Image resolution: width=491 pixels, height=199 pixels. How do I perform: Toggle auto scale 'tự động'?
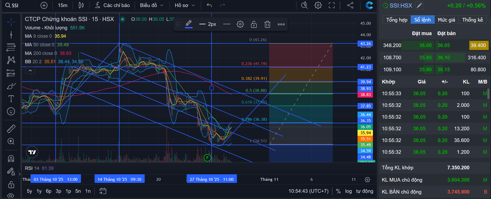tap(365, 191)
